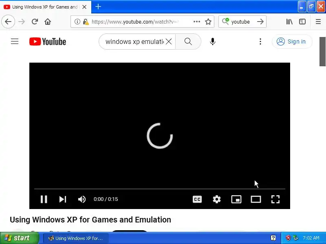Enable miniplayer mode
Viewport: 326px width, 244px height.
tap(236, 199)
